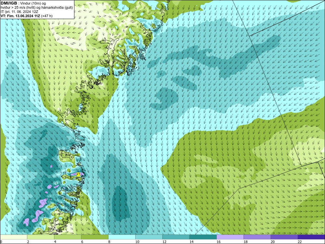Viewport: 325px width, 244px height.
Task: Select the 16–18 m/s lavender legend swatch
Action: (x=230, y=237)
